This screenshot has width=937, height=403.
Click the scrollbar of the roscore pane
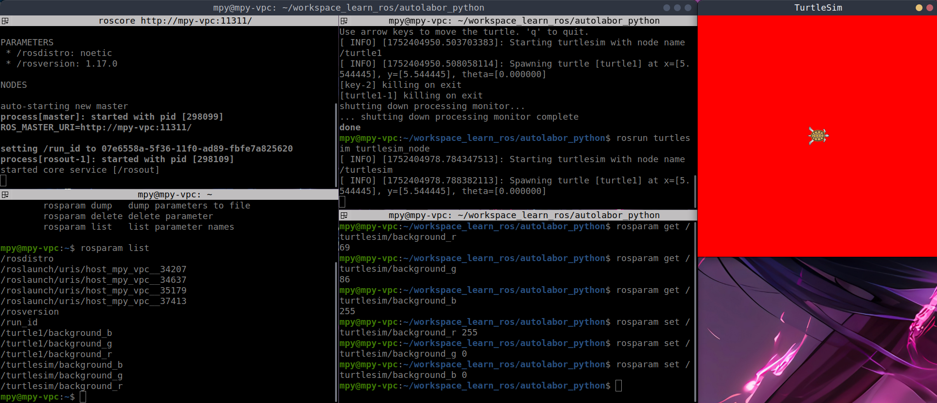[336, 145]
